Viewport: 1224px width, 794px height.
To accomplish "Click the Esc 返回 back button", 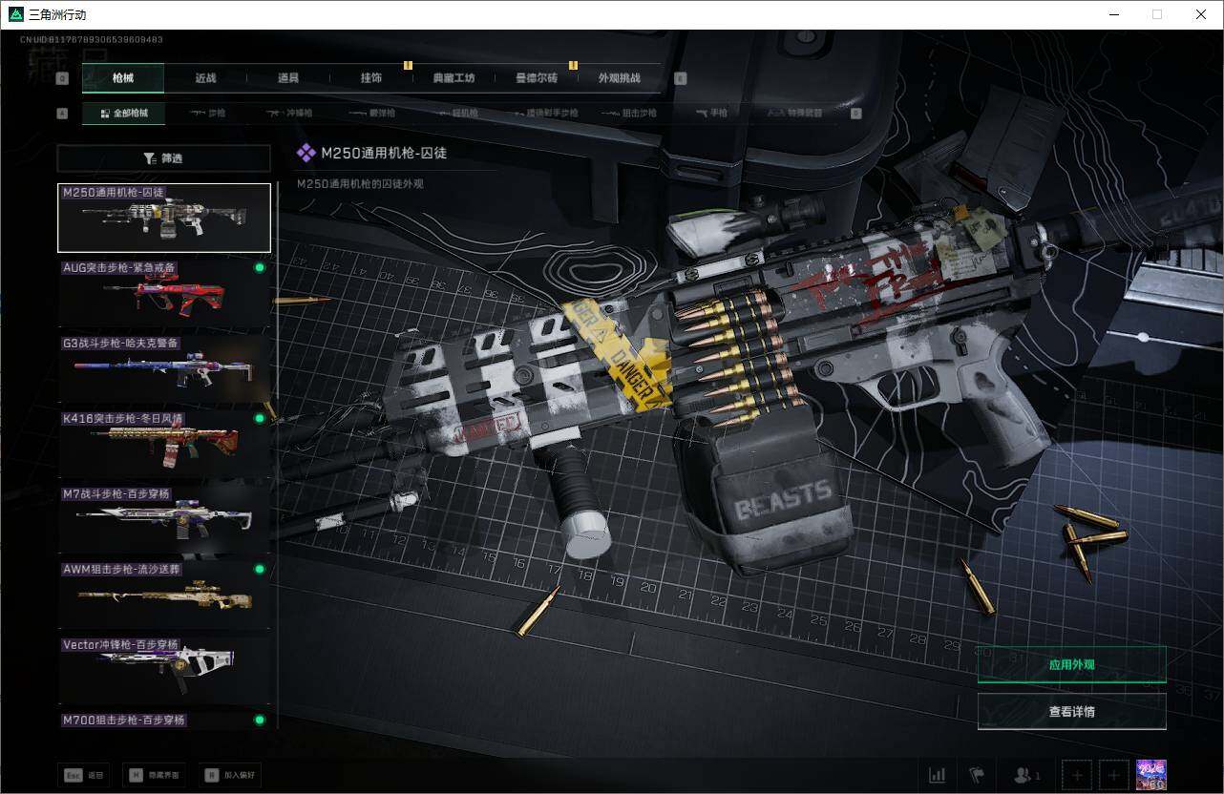I will point(84,775).
